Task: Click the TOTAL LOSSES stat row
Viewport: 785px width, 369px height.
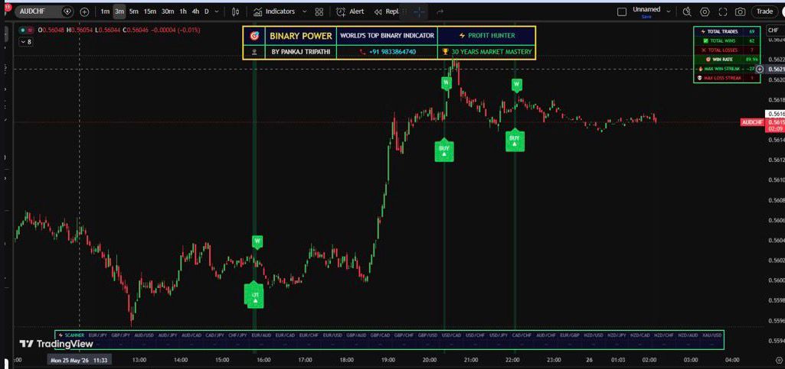Action: pyautogui.click(x=727, y=50)
